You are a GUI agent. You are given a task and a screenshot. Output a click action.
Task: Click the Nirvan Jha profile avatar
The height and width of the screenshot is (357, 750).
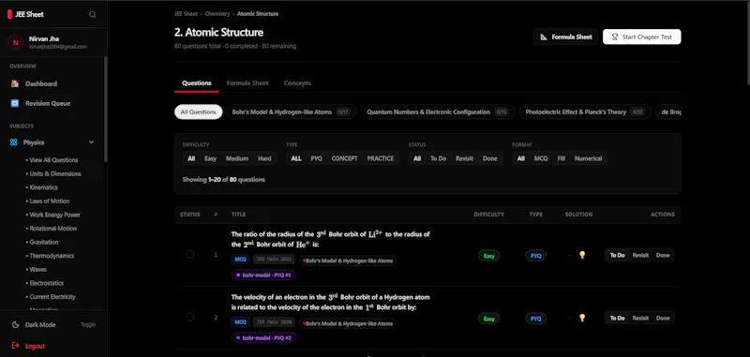coord(15,42)
